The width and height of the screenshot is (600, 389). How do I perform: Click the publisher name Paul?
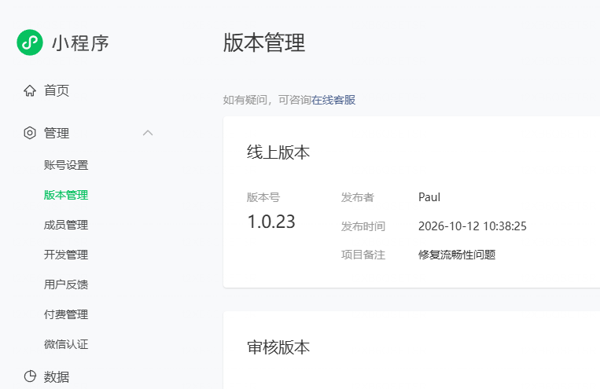click(429, 197)
